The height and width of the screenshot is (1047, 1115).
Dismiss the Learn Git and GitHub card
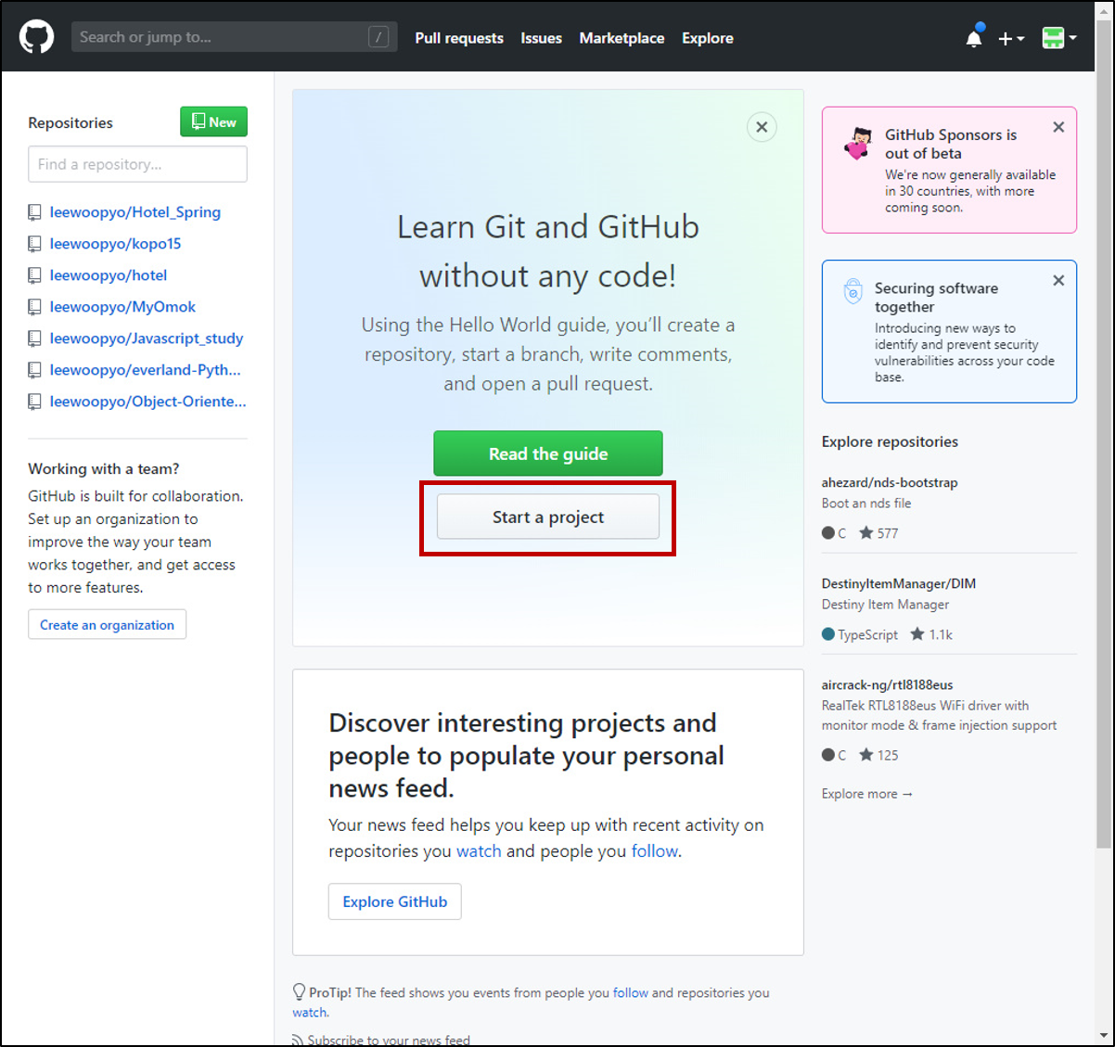pyautogui.click(x=762, y=127)
